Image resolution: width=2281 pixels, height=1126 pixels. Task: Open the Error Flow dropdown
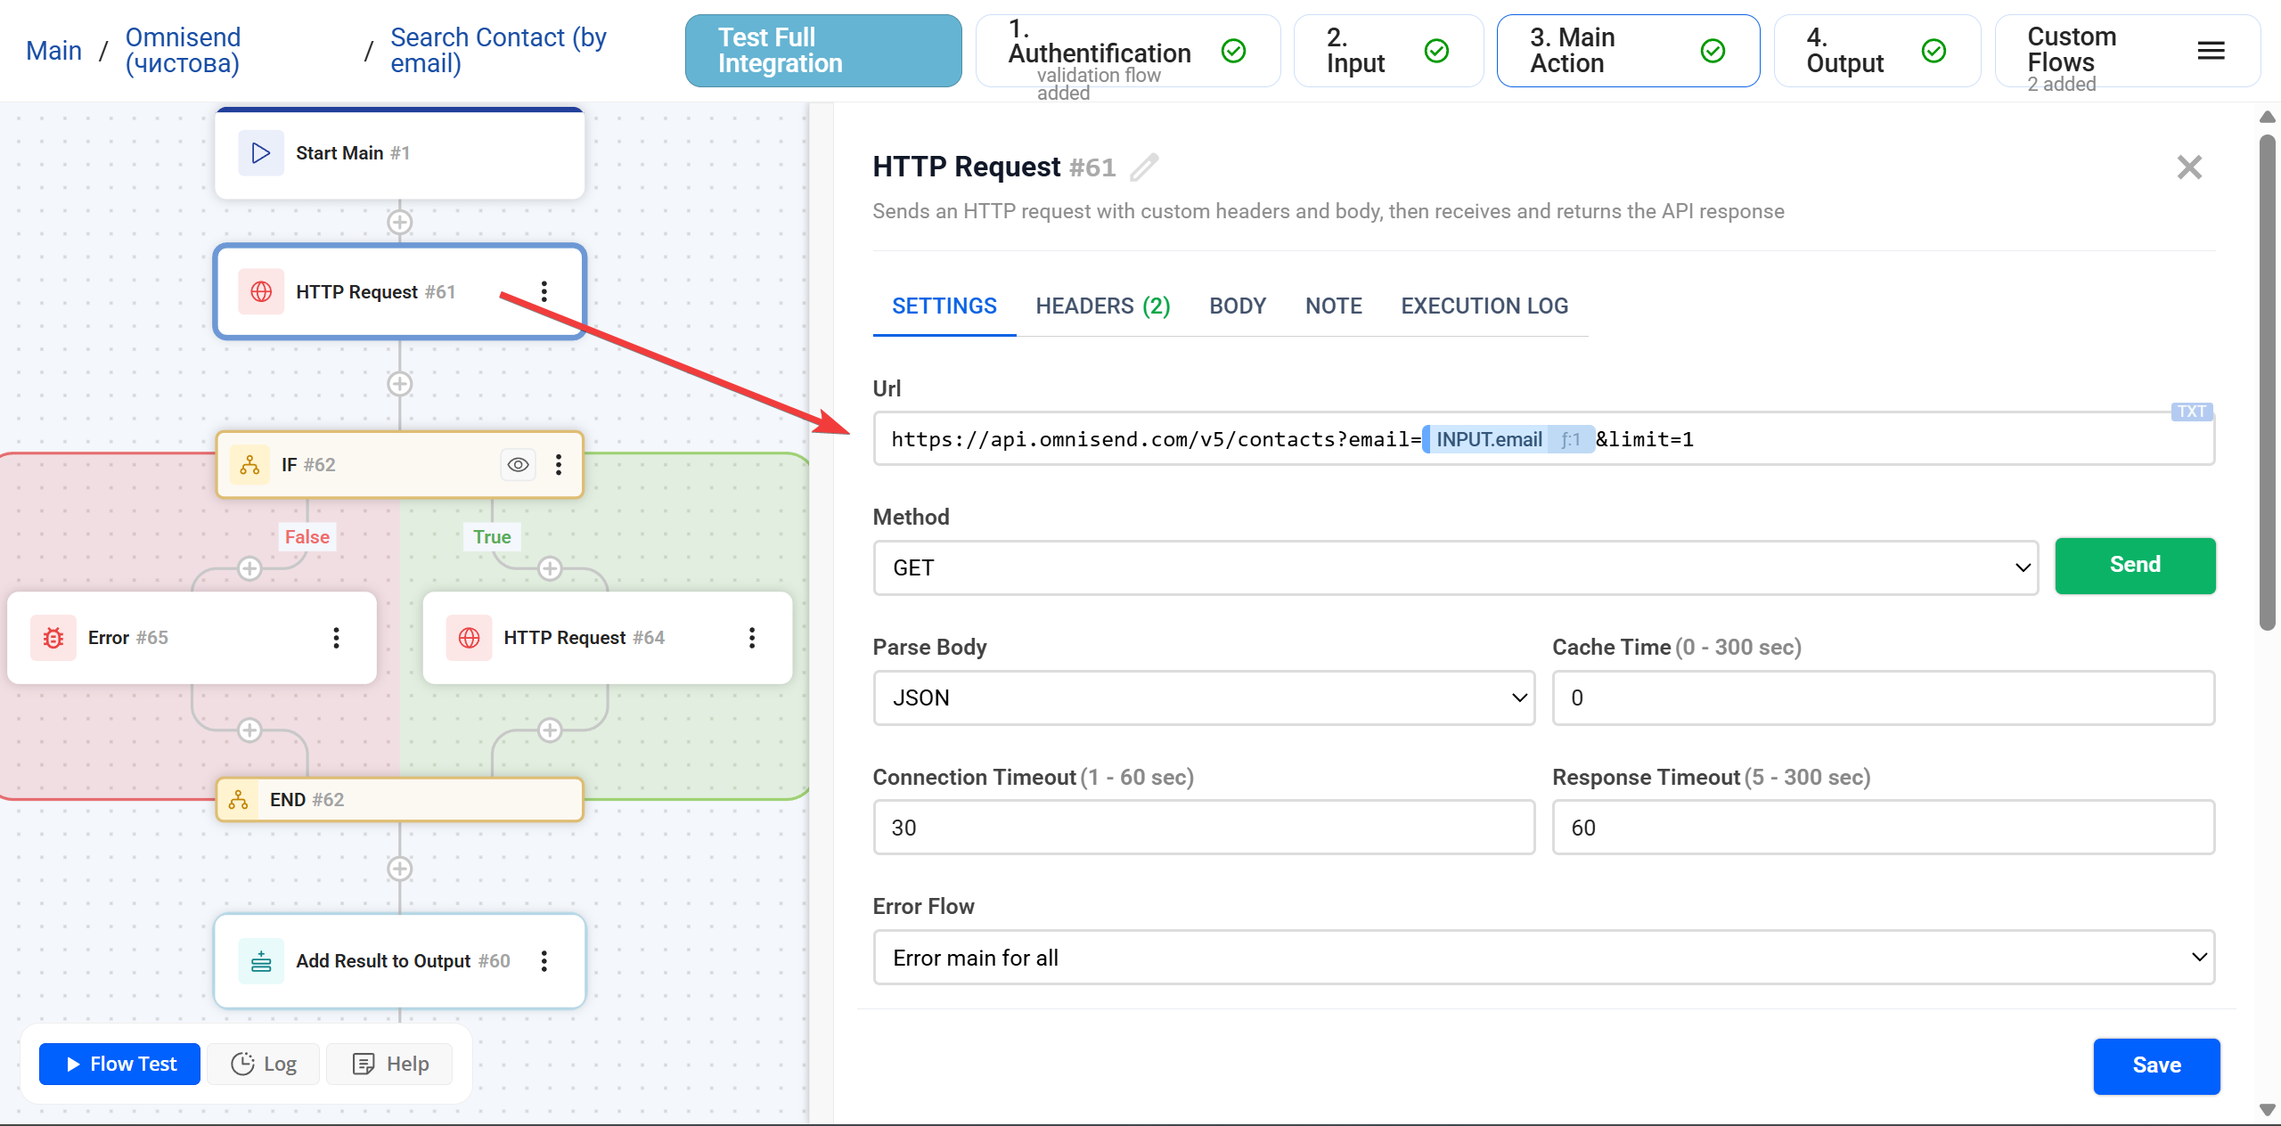pos(1543,958)
